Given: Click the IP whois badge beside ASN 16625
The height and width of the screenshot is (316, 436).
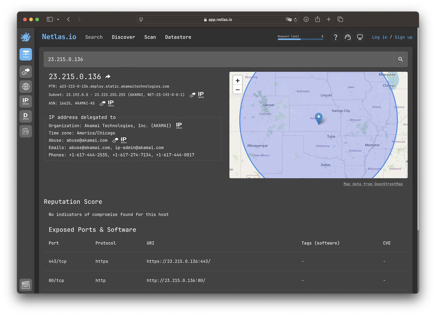Looking at the screenshot, I should (111, 103).
